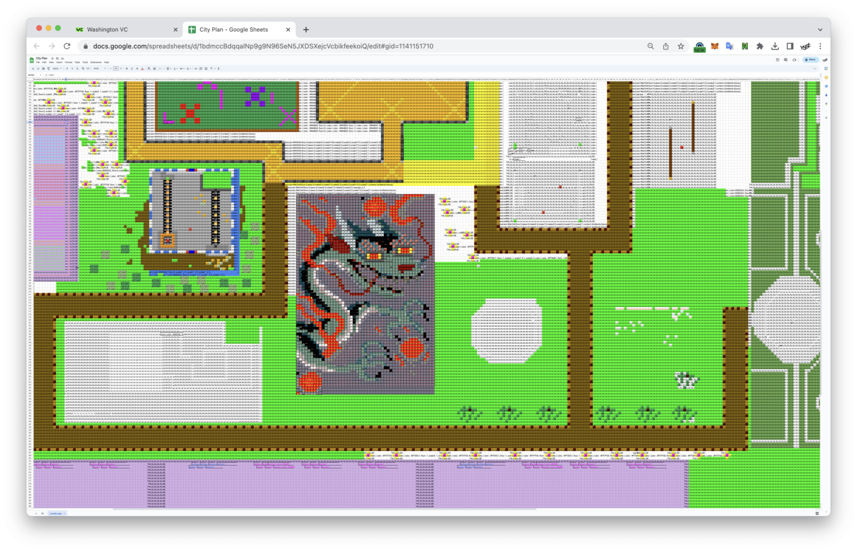Expand the Landscape sheet tab menu arrow
This screenshot has height=551, width=857.
click(x=64, y=513)
